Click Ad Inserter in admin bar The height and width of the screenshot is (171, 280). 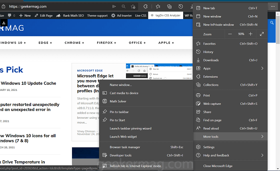pyautogui.click(x=122, y=16)
